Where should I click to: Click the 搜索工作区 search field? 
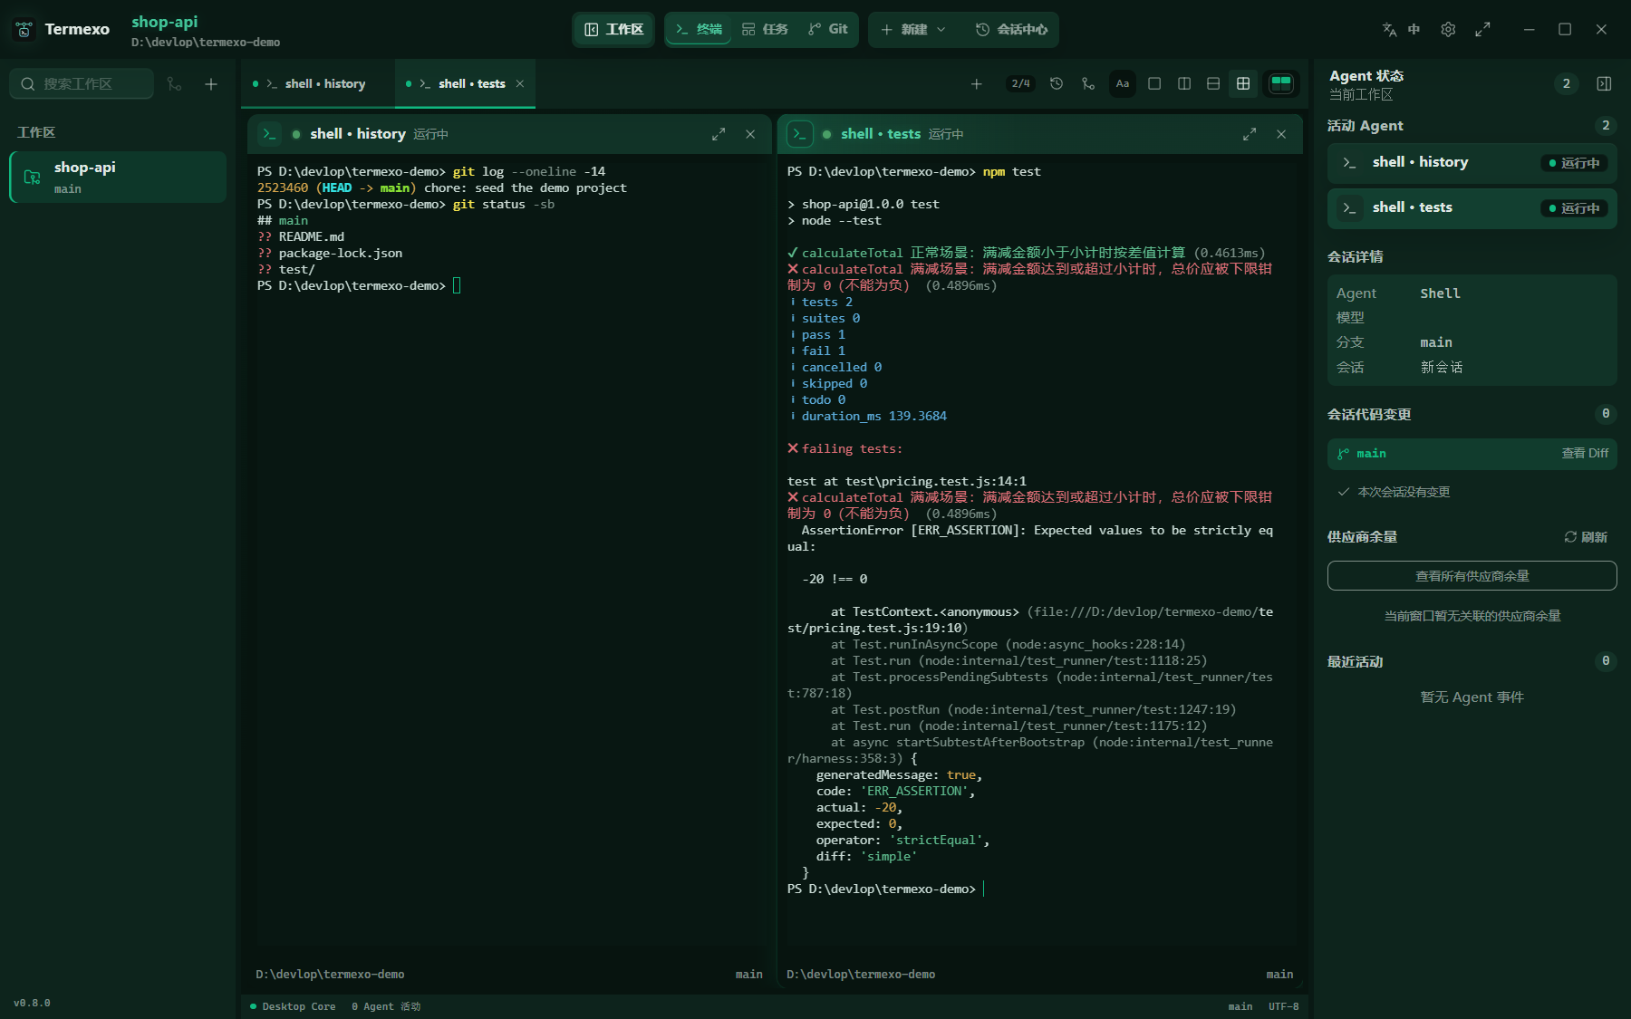point(82,84)
